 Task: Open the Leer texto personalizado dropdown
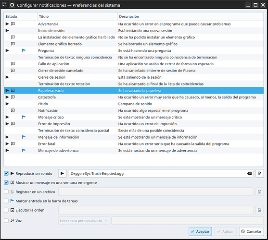pos(84,221)
